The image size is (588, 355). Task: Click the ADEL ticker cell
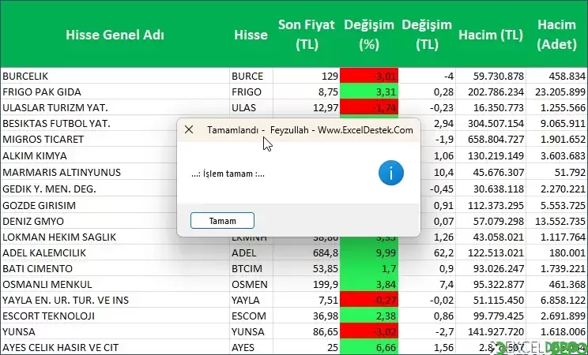pos(251,252)
